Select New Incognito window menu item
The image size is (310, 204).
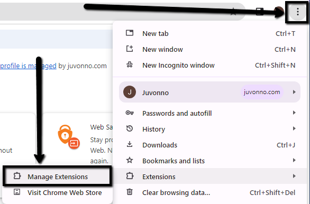[210, 65]
